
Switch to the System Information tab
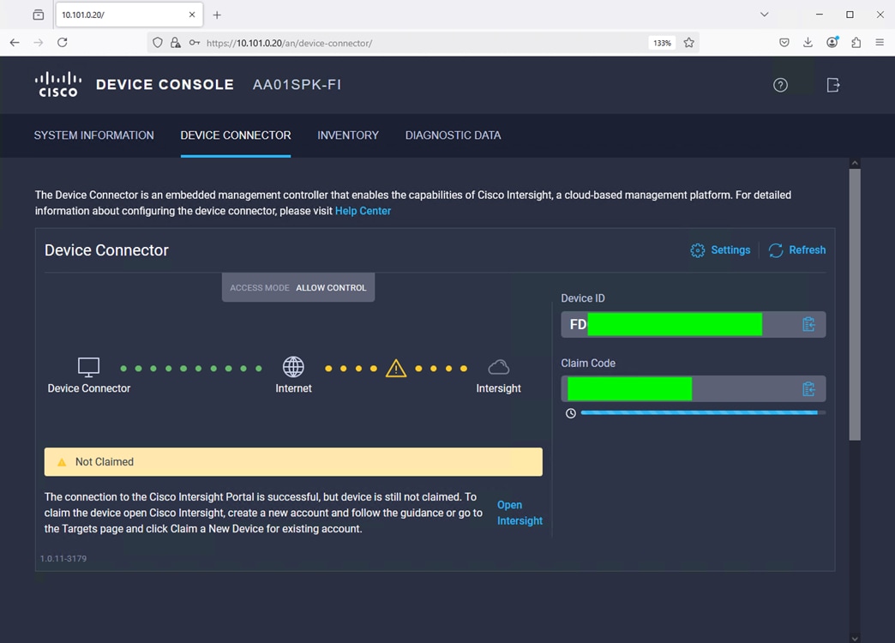click(x=93, y=135)
